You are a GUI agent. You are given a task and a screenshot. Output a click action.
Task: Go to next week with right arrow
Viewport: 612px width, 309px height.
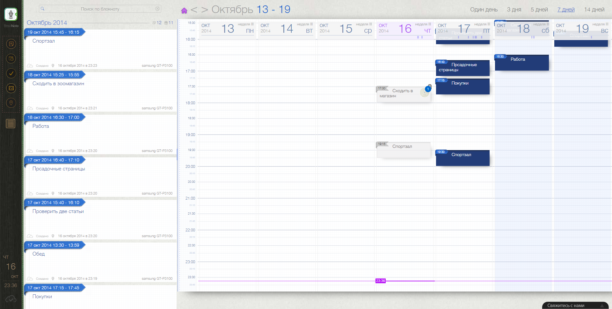(x=205, y=10)
